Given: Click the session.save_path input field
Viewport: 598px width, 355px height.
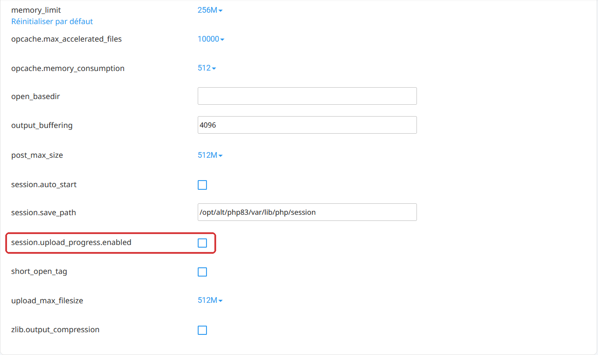Looking at the screenshot, I should pos(307,212).
